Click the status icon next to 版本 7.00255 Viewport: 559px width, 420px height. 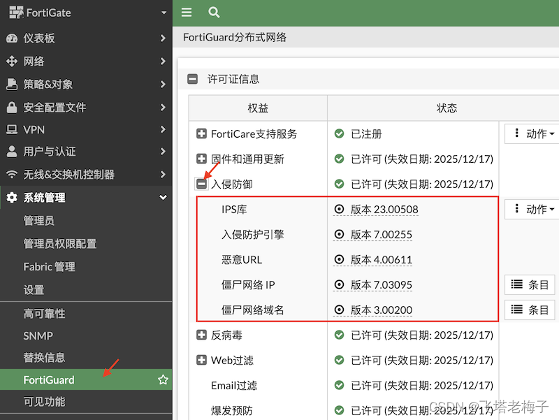click(339, 235)
